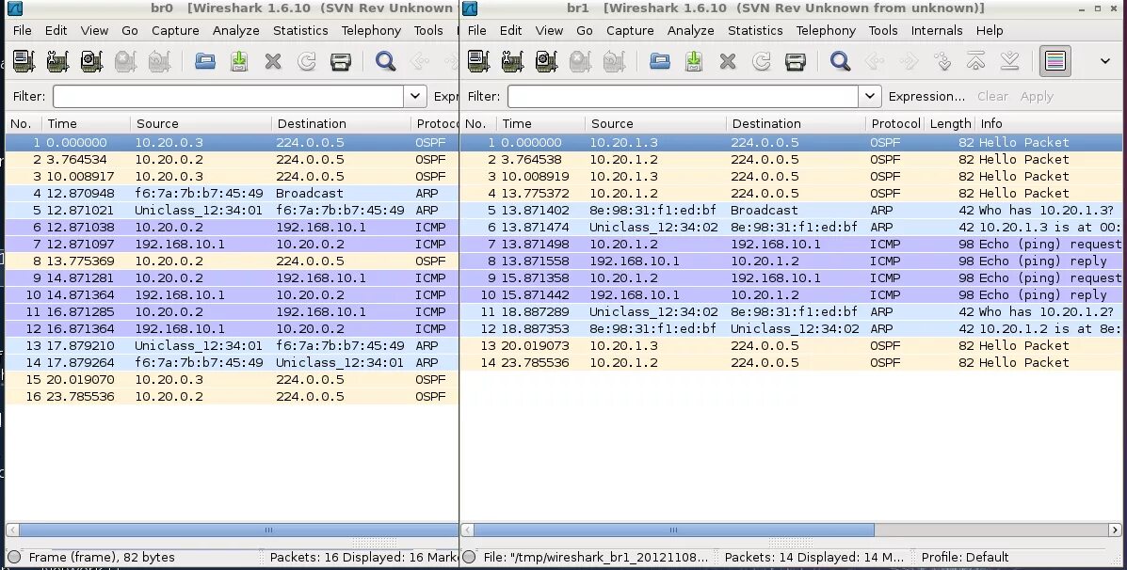Open capture options in br1 window toolbar
Screen dimensions: 1127x570
pos(512,62)
